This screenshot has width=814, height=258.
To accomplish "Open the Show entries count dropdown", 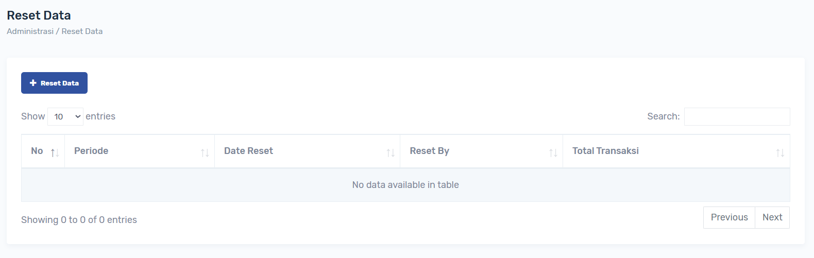I will tap(65, 117).
